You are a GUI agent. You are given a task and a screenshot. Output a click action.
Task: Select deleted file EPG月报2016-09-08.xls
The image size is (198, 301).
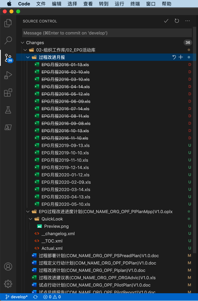[106, 123]
